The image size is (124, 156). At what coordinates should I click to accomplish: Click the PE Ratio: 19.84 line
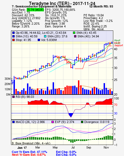click(94, 15)
